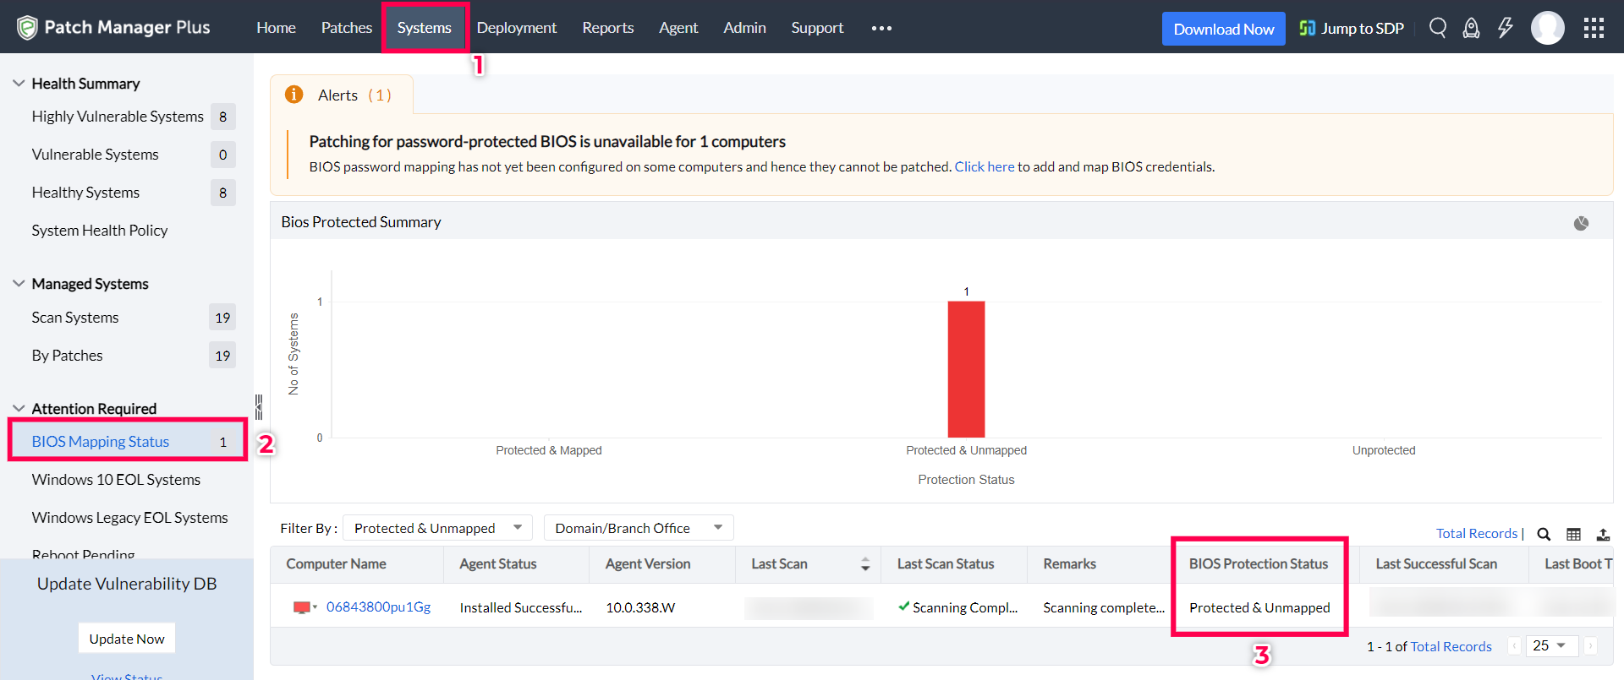The width and height of the screenshot is (1624, 680).
Task: Click the 'Click here' BIOS credentials link
Action: 984,166
